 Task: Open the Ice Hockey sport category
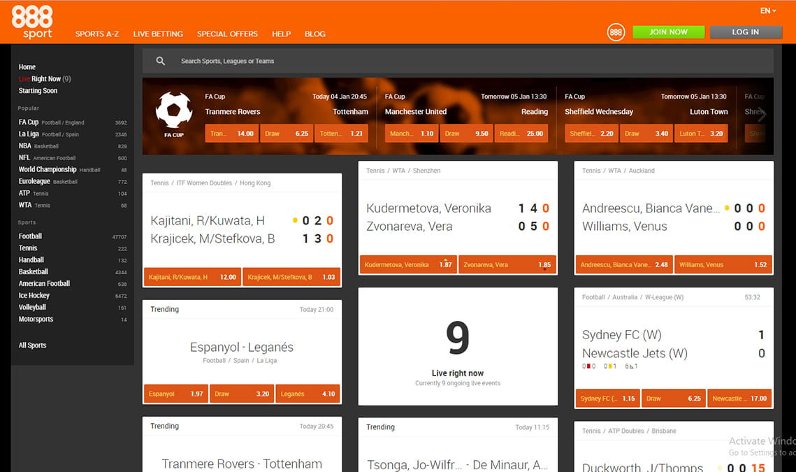coord(73,296)
